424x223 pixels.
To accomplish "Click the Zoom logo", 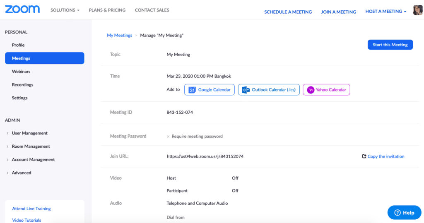I will (x=22, y=10).
